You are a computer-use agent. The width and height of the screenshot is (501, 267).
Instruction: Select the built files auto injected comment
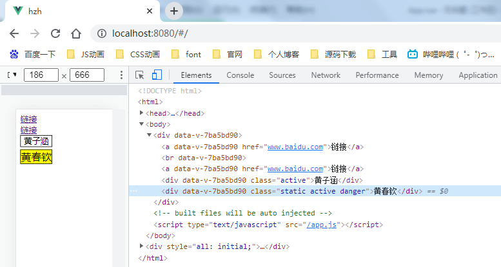coord(243,213)
